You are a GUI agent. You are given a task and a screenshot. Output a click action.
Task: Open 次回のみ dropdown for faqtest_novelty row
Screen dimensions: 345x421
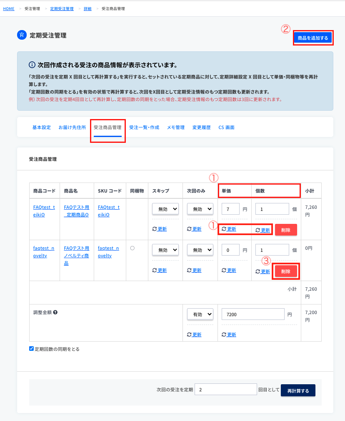tap(200, 250)
